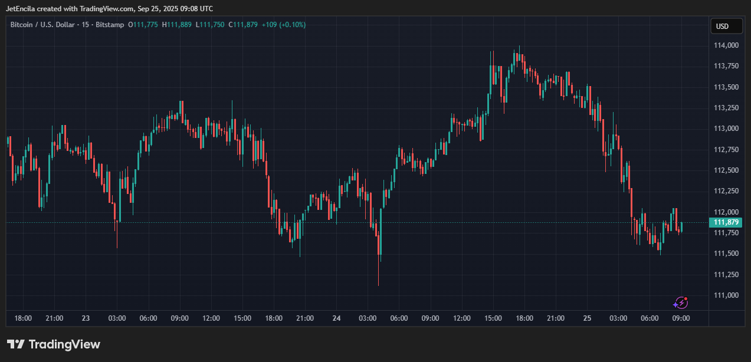Click the +109 (+0.10%) change value
This screenshot has width=751, height=362.
coord(284,25)
